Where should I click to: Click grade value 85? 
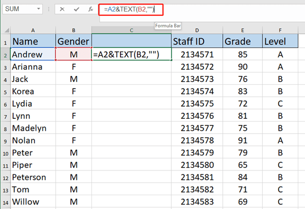click(243, 54)
